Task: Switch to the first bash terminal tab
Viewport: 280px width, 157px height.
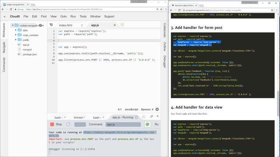Action: pyautogui.click(x=58, y=117)
